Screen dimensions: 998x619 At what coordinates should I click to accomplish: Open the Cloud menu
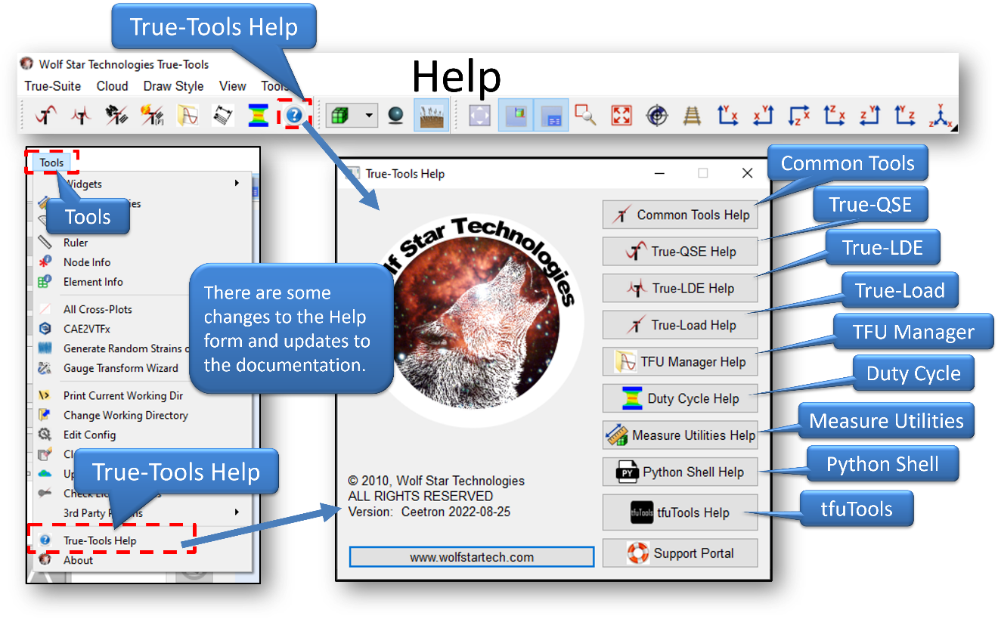pyautogui.click(x=112, y=86)
